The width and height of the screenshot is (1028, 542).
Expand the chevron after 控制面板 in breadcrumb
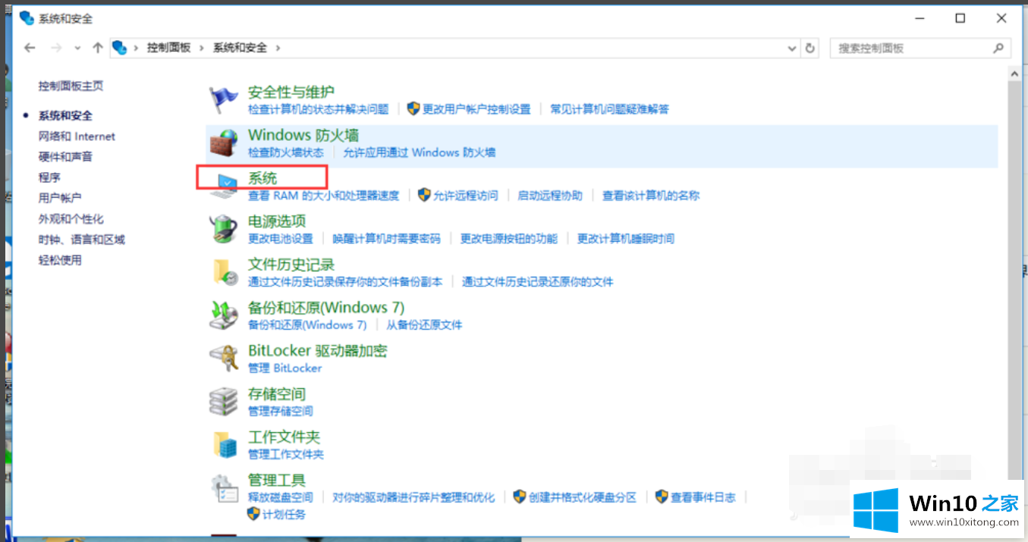202,48
